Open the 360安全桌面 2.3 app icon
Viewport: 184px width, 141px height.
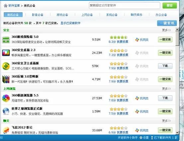point(6,53)
